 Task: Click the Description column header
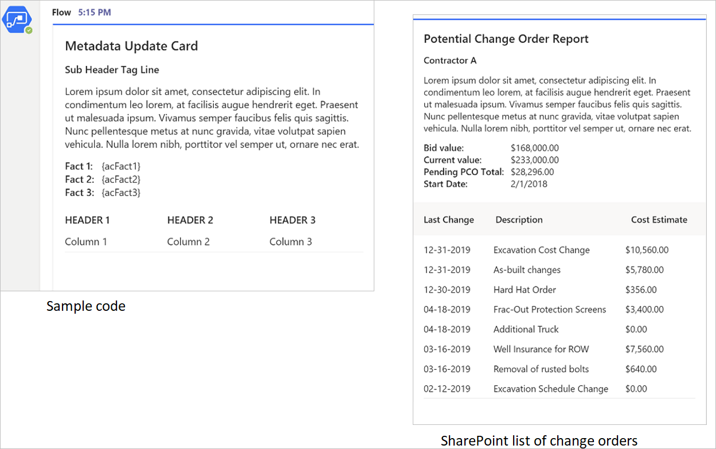[x=519, y=220]
